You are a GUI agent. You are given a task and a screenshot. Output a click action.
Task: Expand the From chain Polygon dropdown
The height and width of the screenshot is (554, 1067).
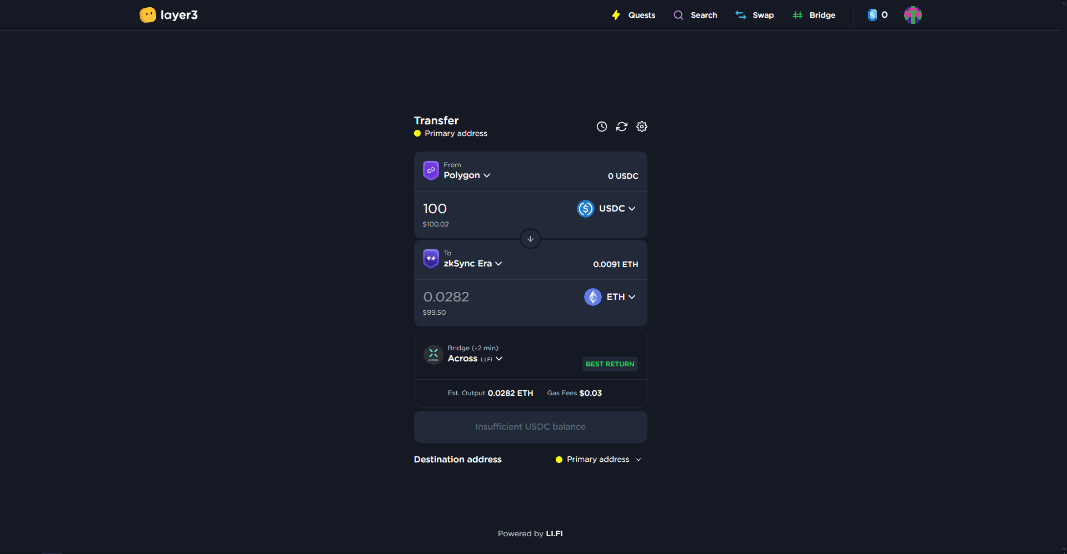tap(467, 175)
